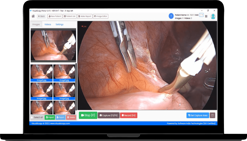Tick the Select all checkbox
Image resolution: width=247 pixels, height=141 pixels.
[32, 117]
